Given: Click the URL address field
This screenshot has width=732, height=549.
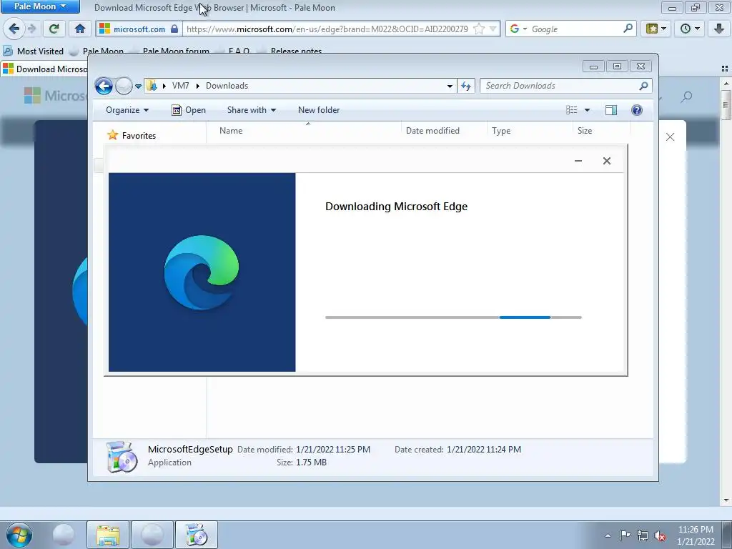Looking at the screenshot, I should (327, 29).
